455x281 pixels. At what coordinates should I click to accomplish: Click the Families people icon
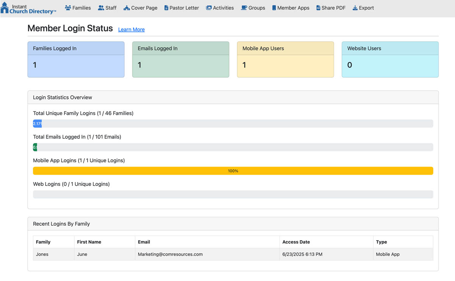point(68,8)
